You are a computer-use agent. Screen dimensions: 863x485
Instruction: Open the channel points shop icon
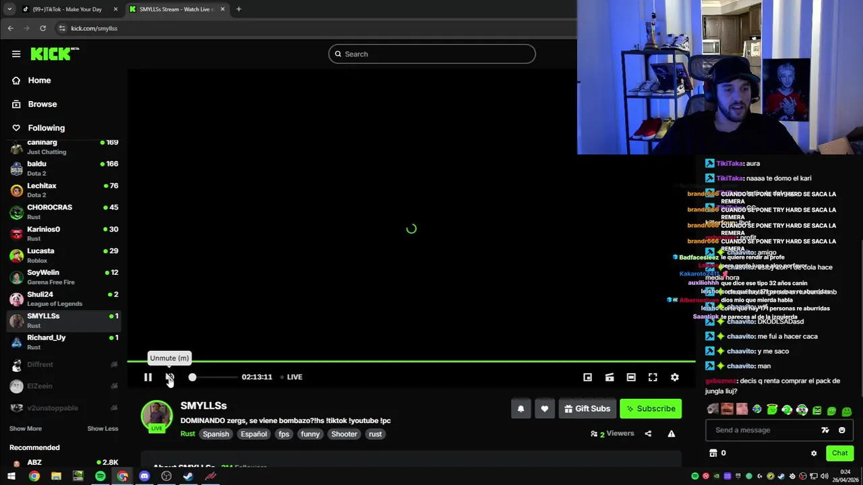(x=713, y=453)
